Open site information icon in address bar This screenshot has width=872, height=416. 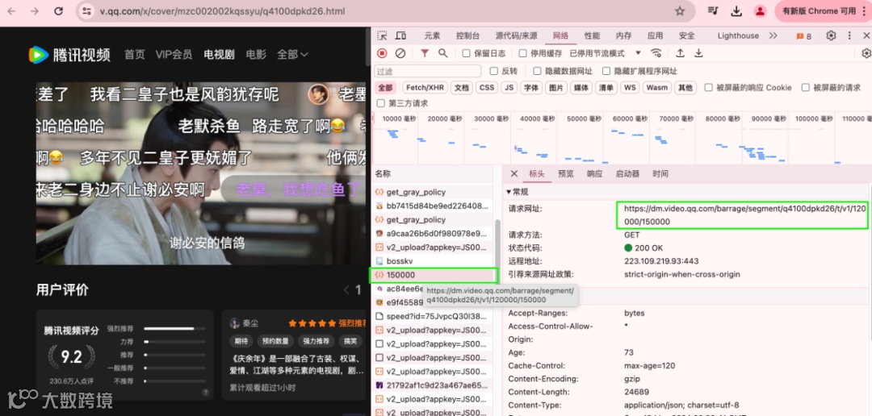coord(86,11)
